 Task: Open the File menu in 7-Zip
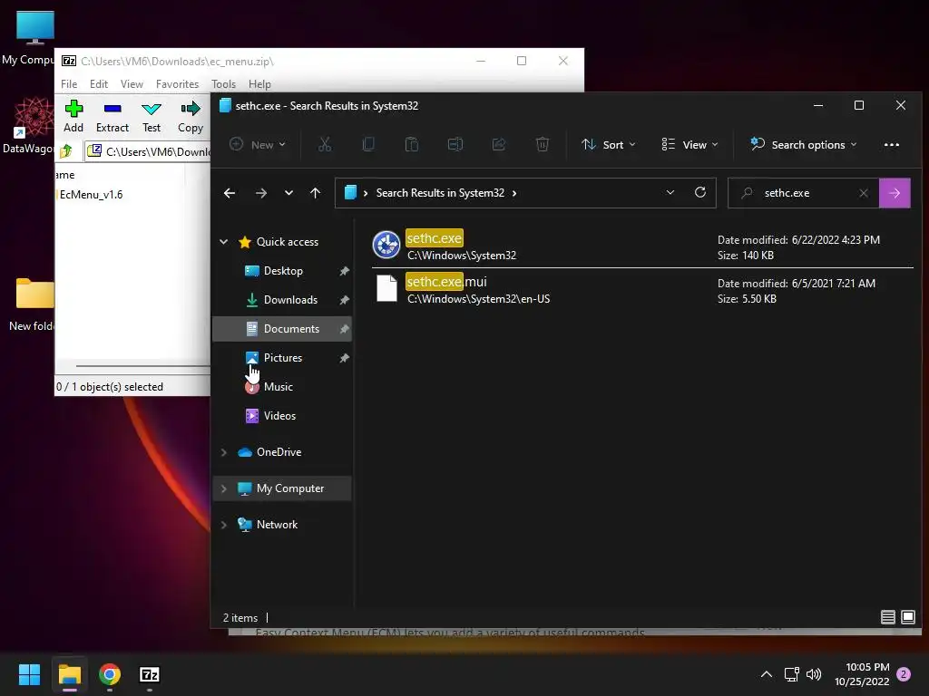(69, 84)
